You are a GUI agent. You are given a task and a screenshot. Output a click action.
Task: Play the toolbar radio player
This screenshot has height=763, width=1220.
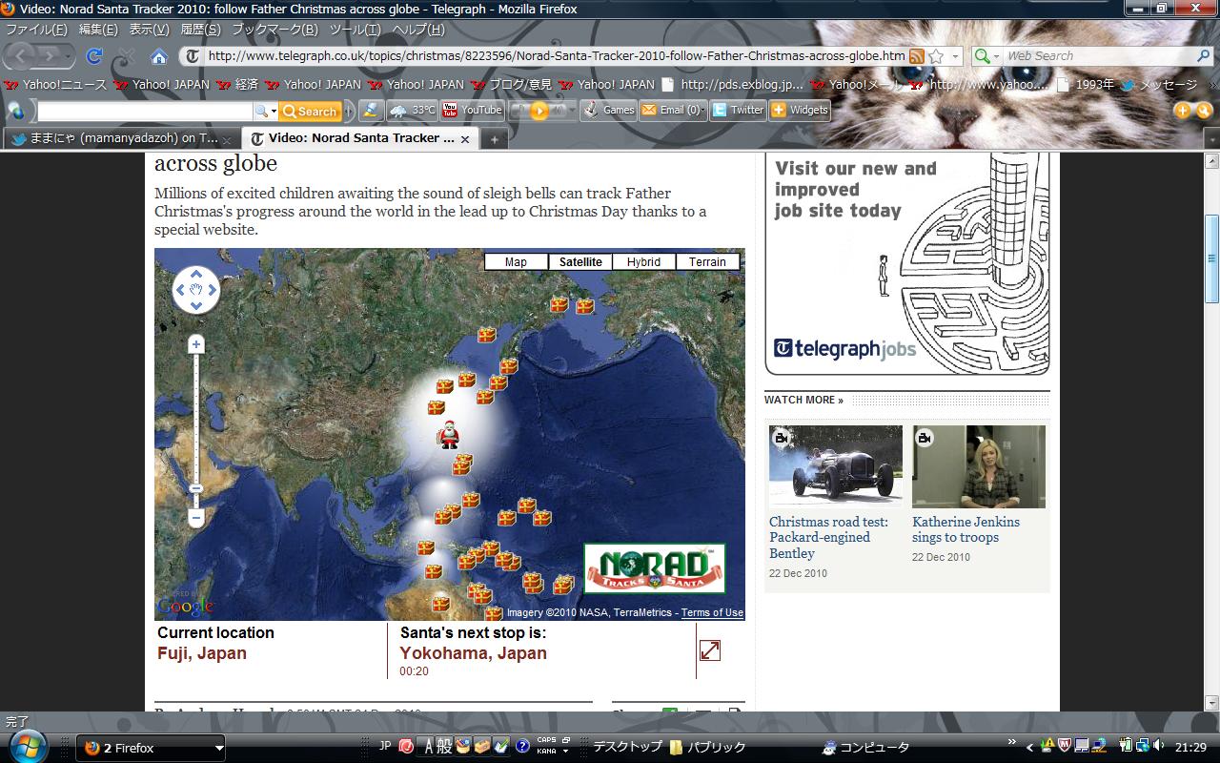click(539, 111)
